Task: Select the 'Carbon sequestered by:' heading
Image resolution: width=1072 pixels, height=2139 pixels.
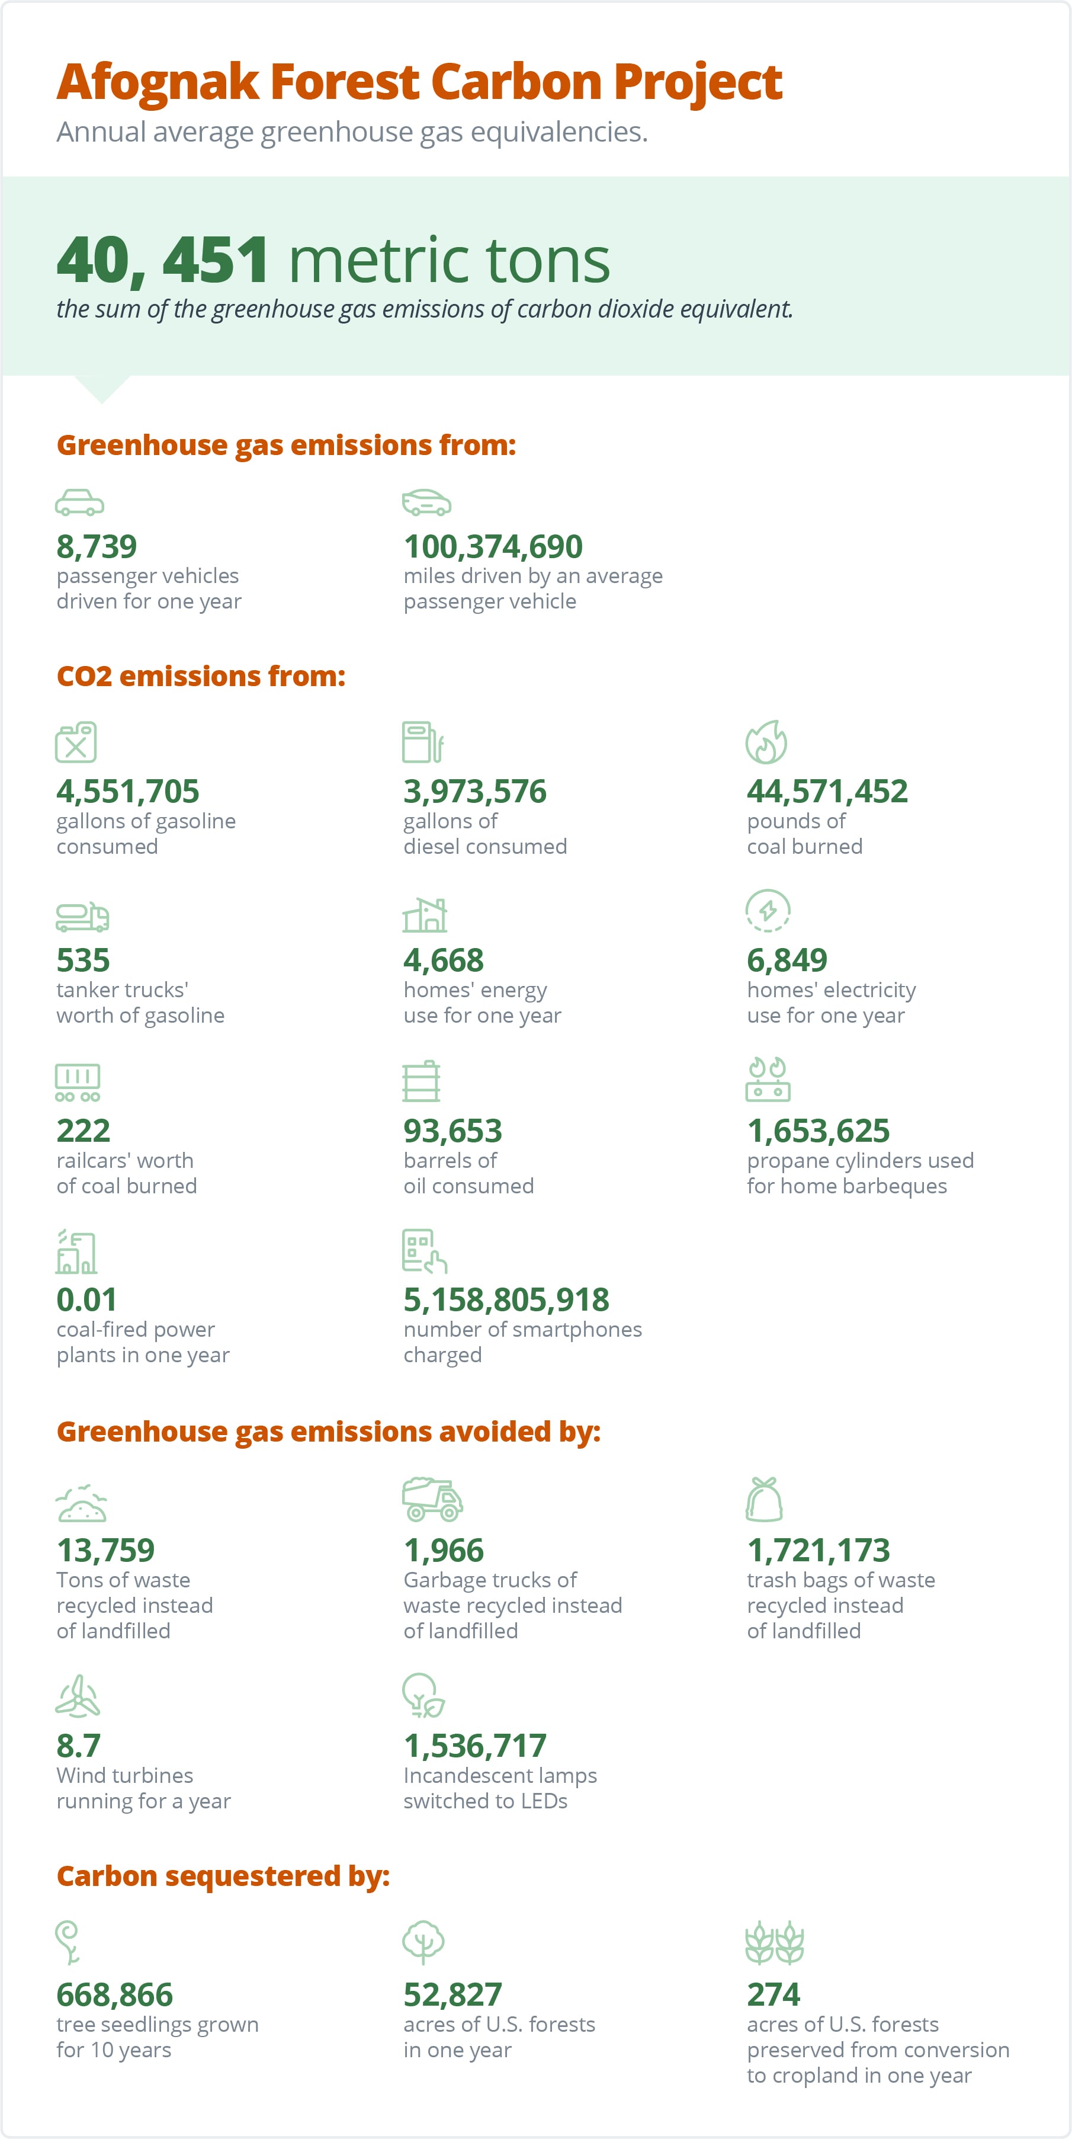Action: 223,1876
